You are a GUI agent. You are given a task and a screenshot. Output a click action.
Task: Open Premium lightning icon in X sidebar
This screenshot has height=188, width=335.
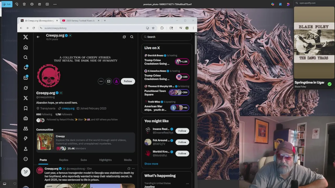point(26,139)
